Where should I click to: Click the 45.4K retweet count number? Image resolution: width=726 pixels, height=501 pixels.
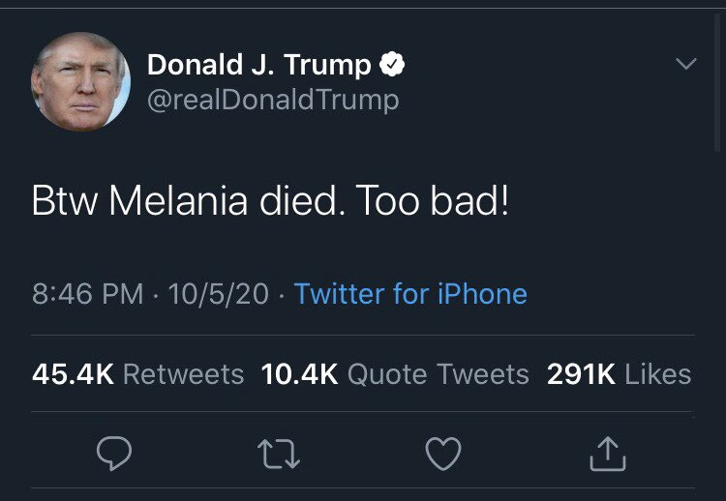(73, 374)
